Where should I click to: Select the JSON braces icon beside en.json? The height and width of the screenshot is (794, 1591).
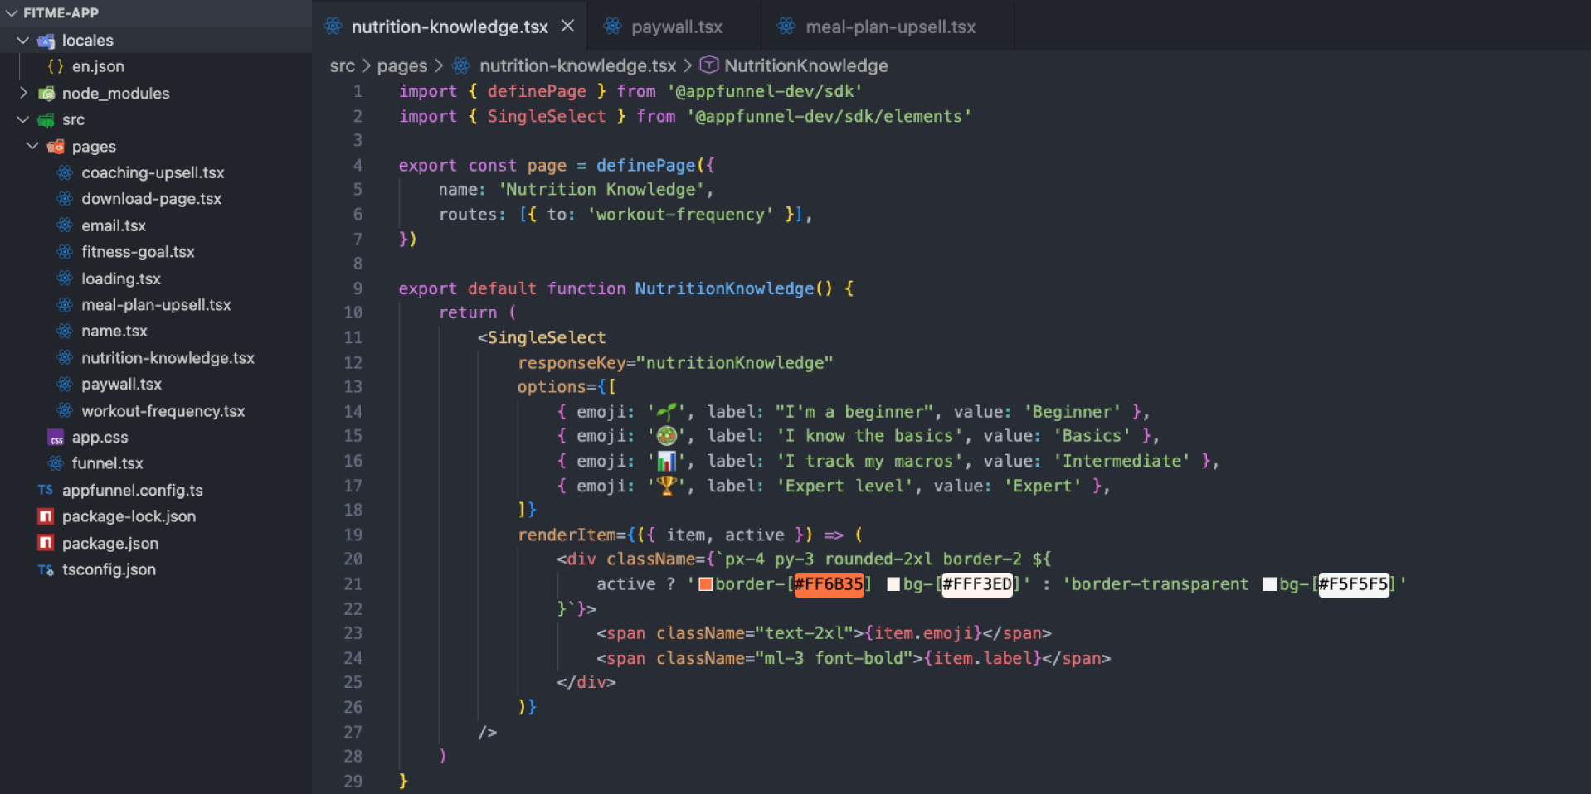(56, 66)
